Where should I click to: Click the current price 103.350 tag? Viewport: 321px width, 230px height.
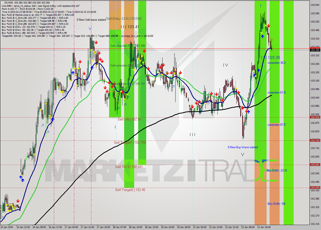[x=315, y=50]
